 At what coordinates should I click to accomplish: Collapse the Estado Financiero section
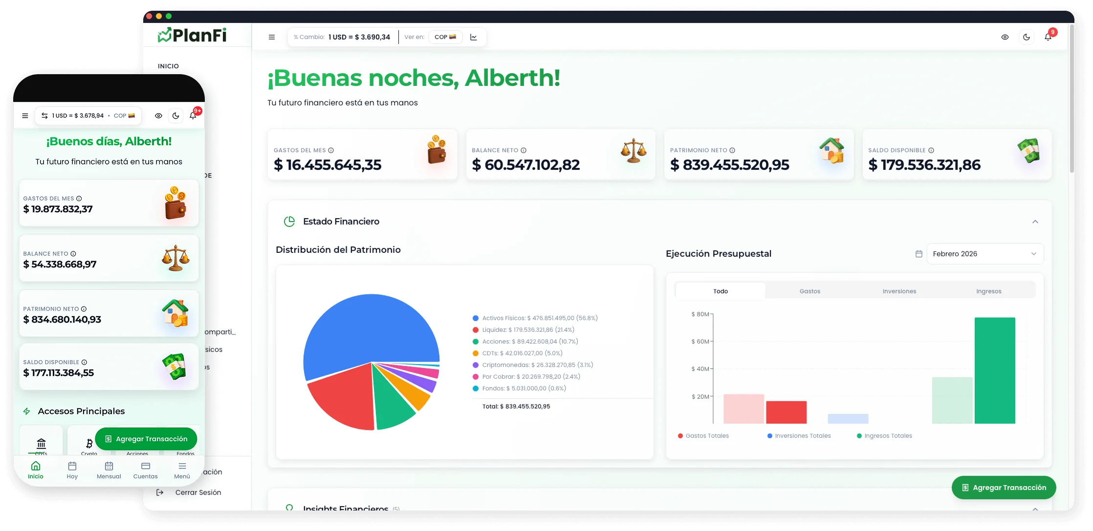(x=1035, y=222)
